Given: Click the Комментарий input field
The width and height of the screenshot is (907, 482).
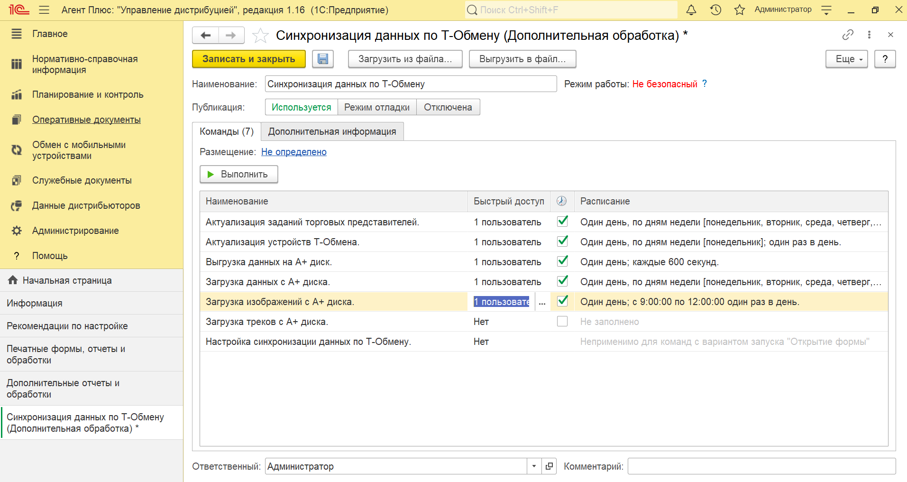Looking at the screenshot, I should [762, 466].
